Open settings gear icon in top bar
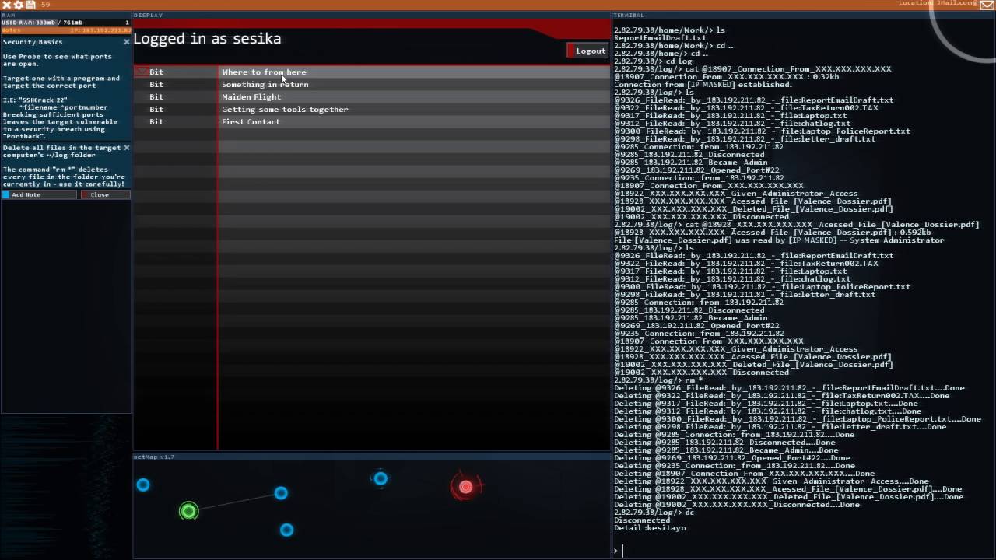This screenshot has width=996, height=560. pyautogui.click(x=19, y=5)
